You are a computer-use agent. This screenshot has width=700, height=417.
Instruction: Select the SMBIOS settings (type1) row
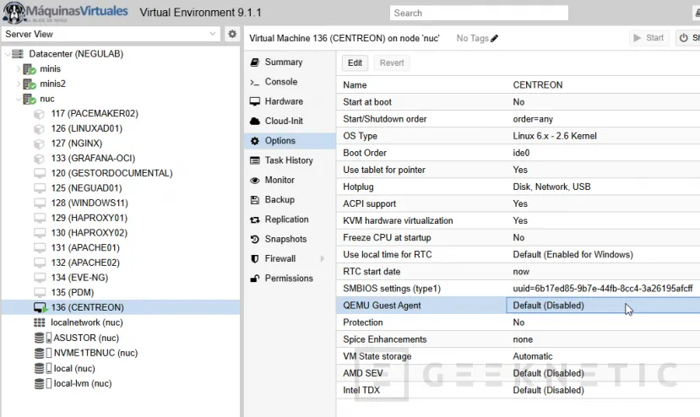(518, 289)
